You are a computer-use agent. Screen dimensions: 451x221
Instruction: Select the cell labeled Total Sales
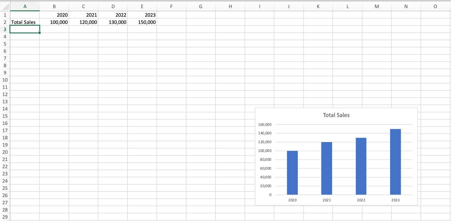(x=23, y=22)
